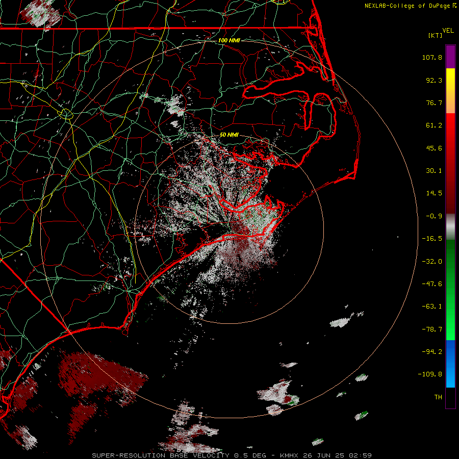Image resolution: width=459 pixels, height=459 pixels.
Task: Click the 45.6 velocity scale value
Action: point(434,148)
